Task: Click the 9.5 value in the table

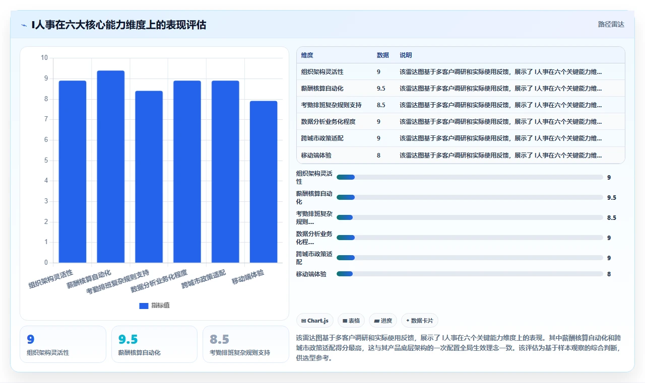Action: coord(381,89)
